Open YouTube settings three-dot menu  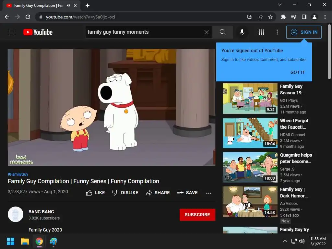click(277, 32)
